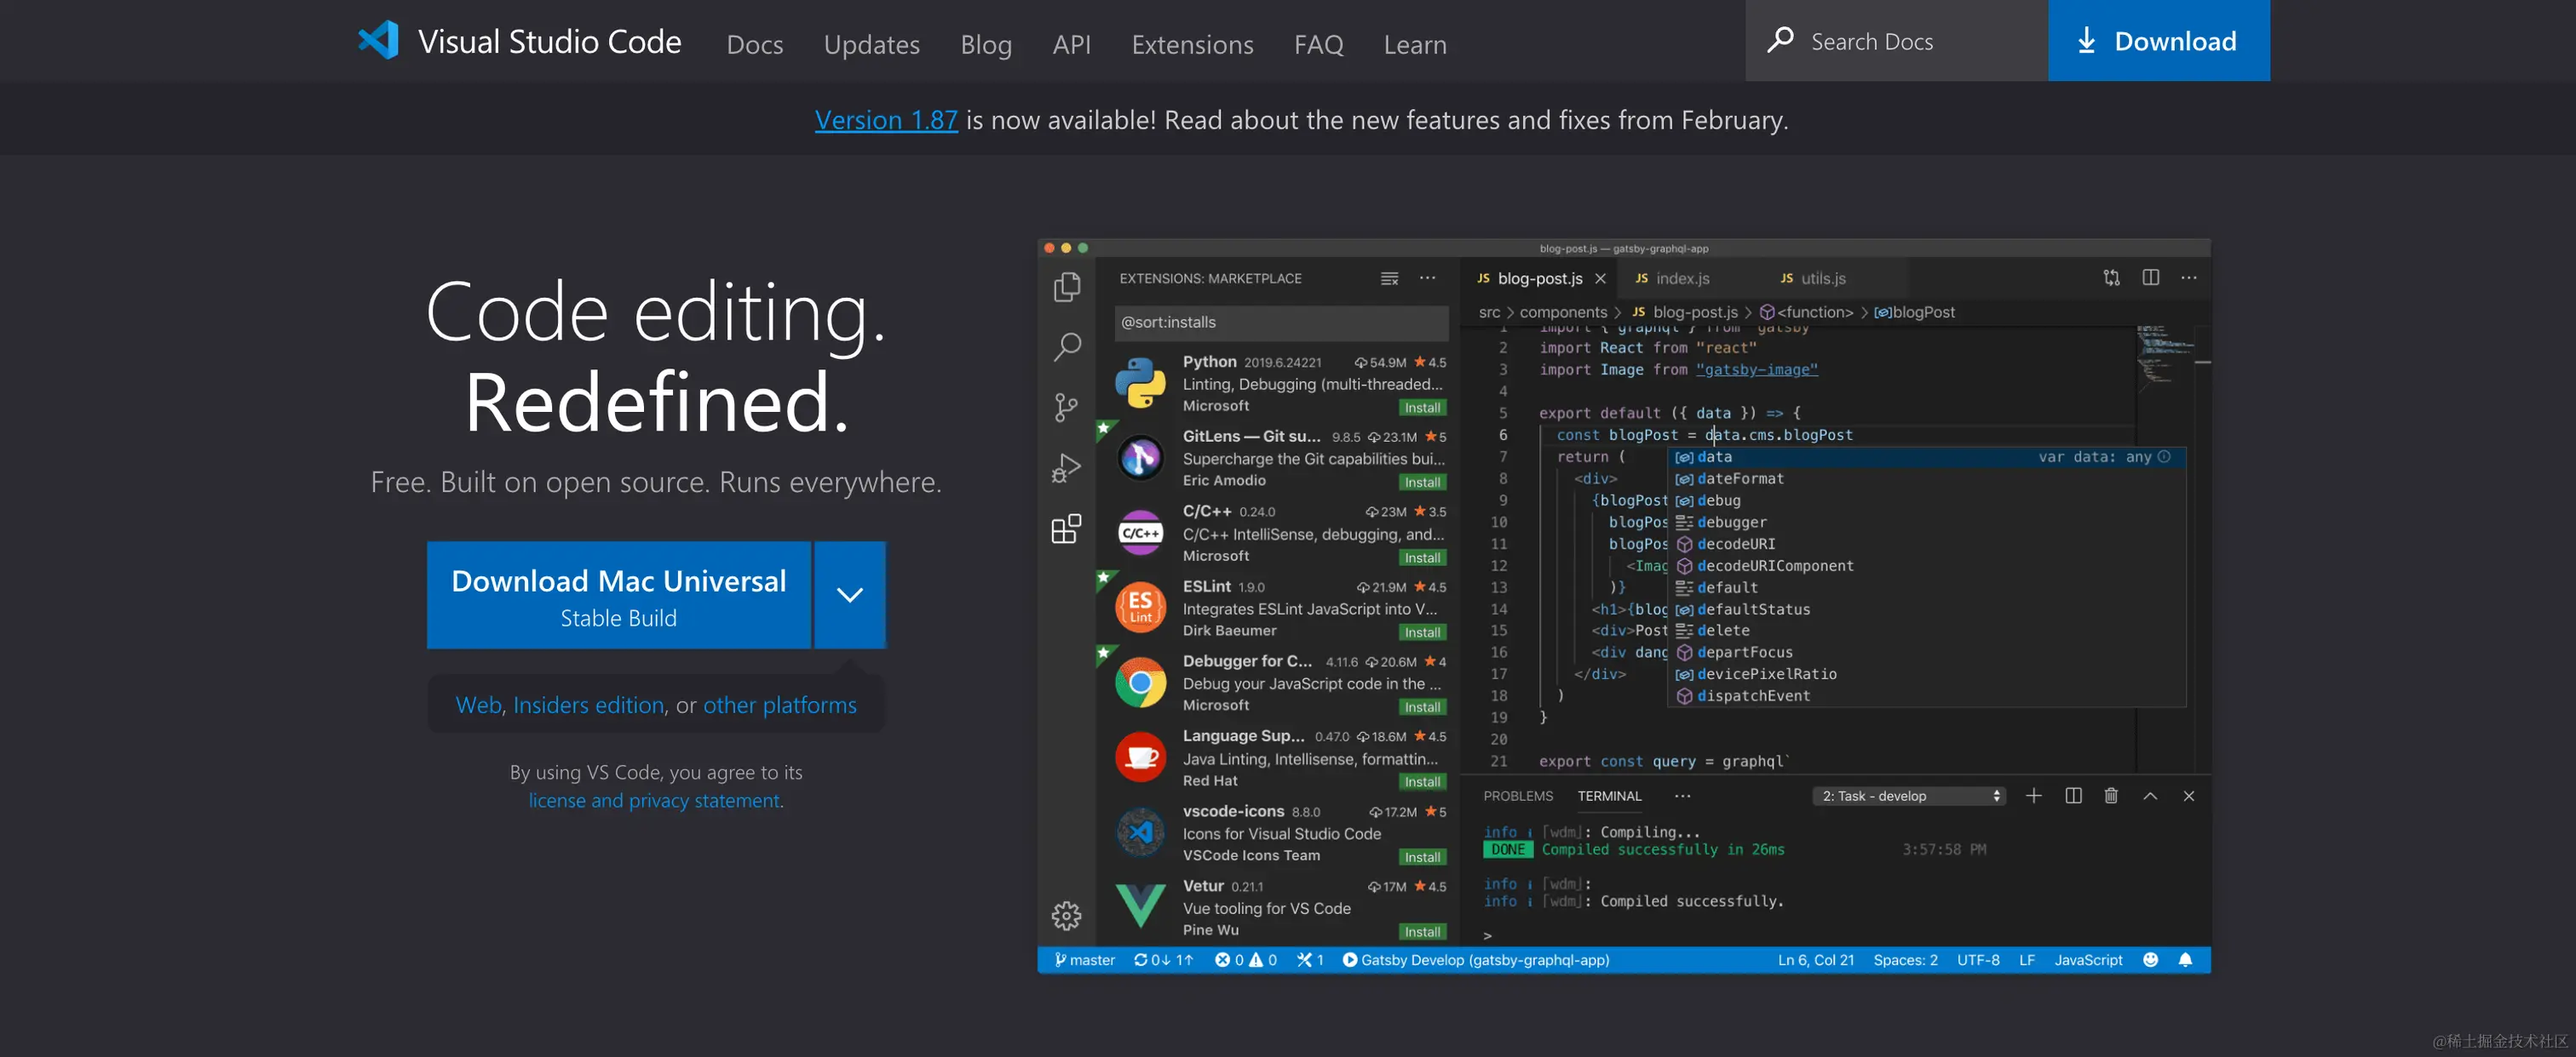Click Gatsby Develop task in status bar

click(x=1475, y=960)
